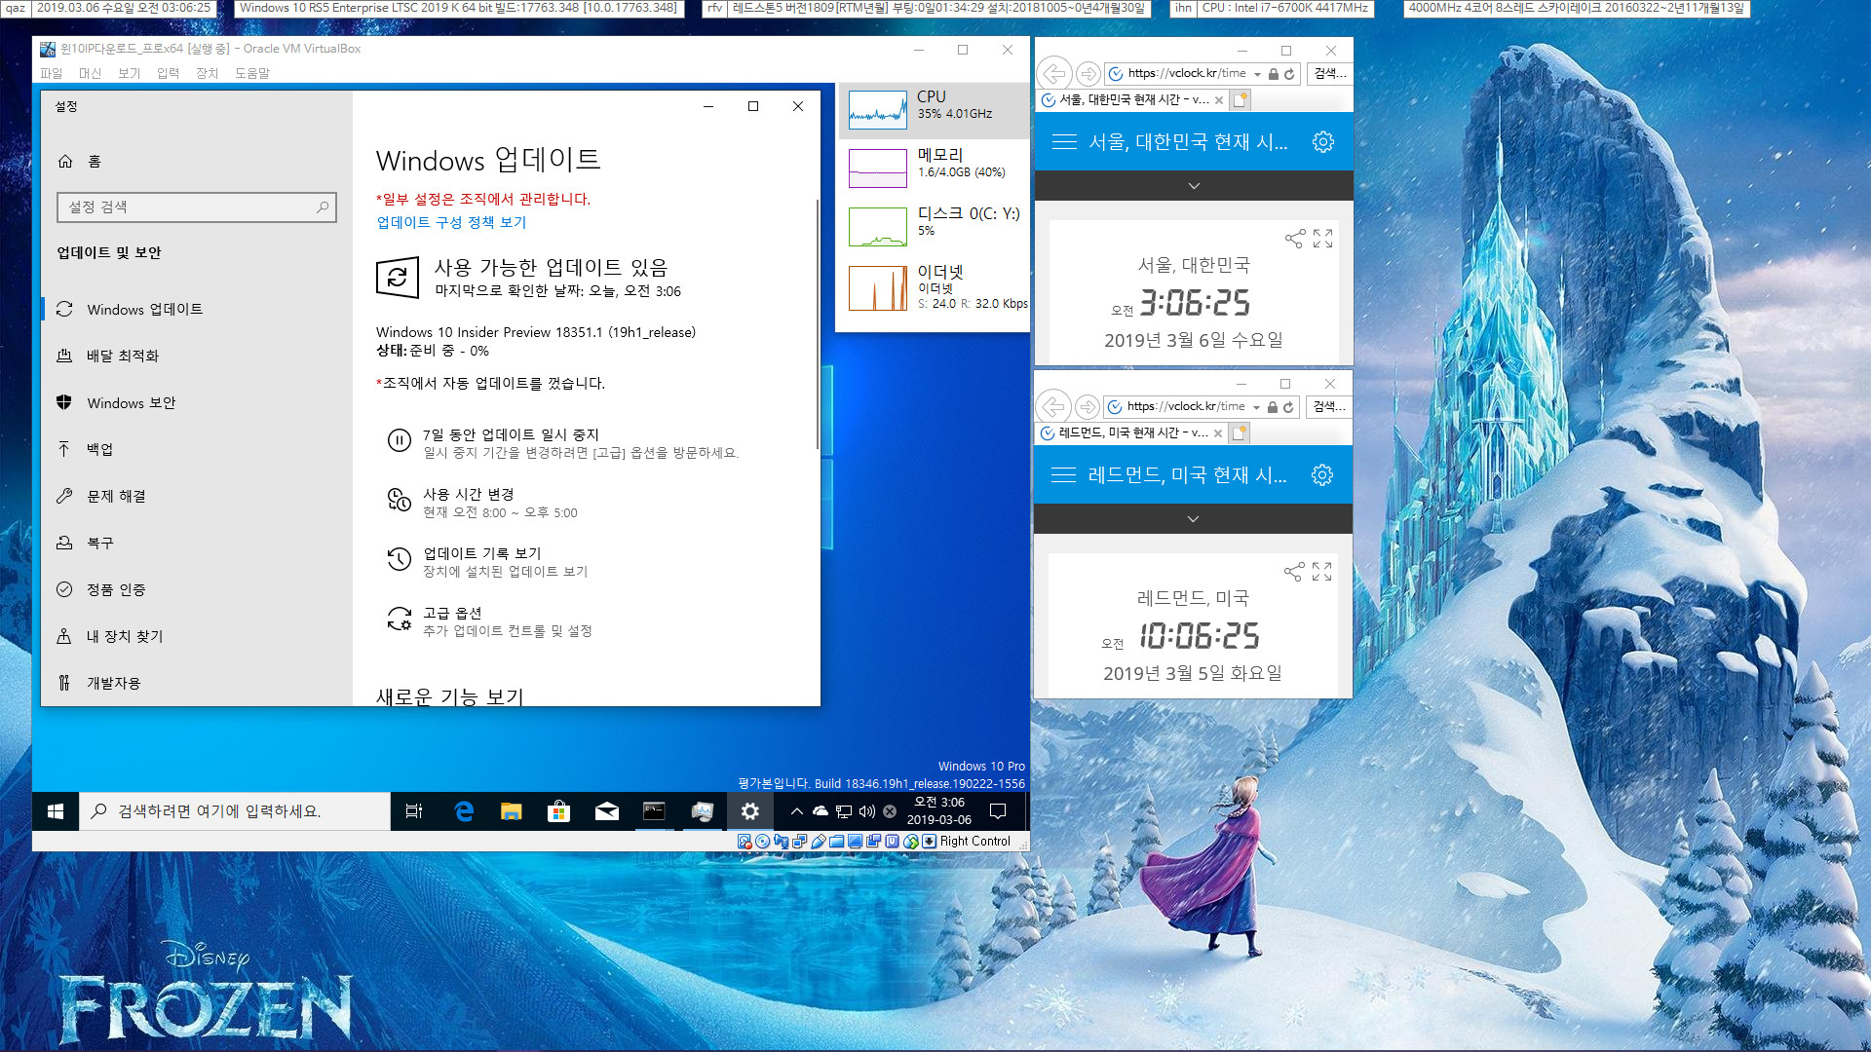This screenshot has width=1871, height=1052.
Task: Select 개발자용 in the sidebar
Action: (x=196, y=683)
